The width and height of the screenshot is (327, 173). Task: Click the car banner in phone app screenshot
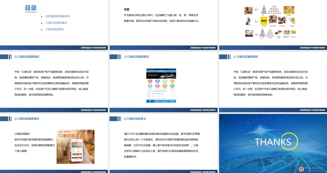pos(161,75)
